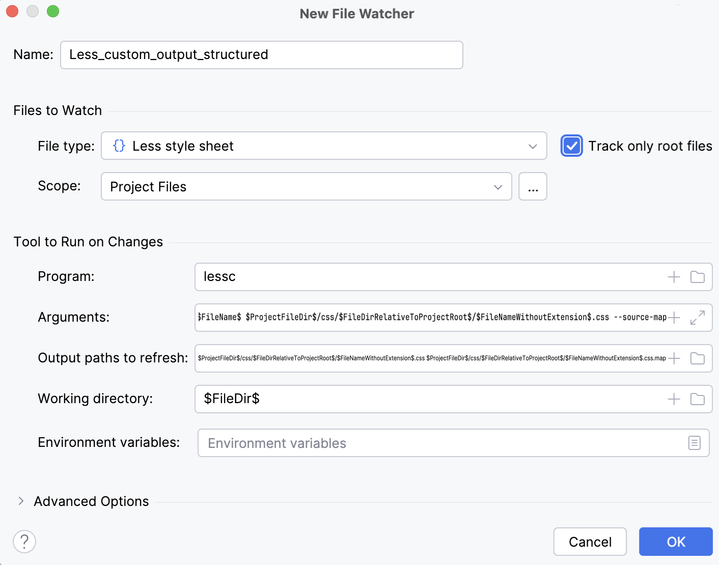Open the Scope dropdown
This screenshot has height=565, width=719.
click(497, 186)
